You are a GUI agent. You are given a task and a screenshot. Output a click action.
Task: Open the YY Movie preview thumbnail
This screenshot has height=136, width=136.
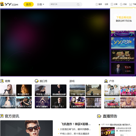[x=108, y=131]
